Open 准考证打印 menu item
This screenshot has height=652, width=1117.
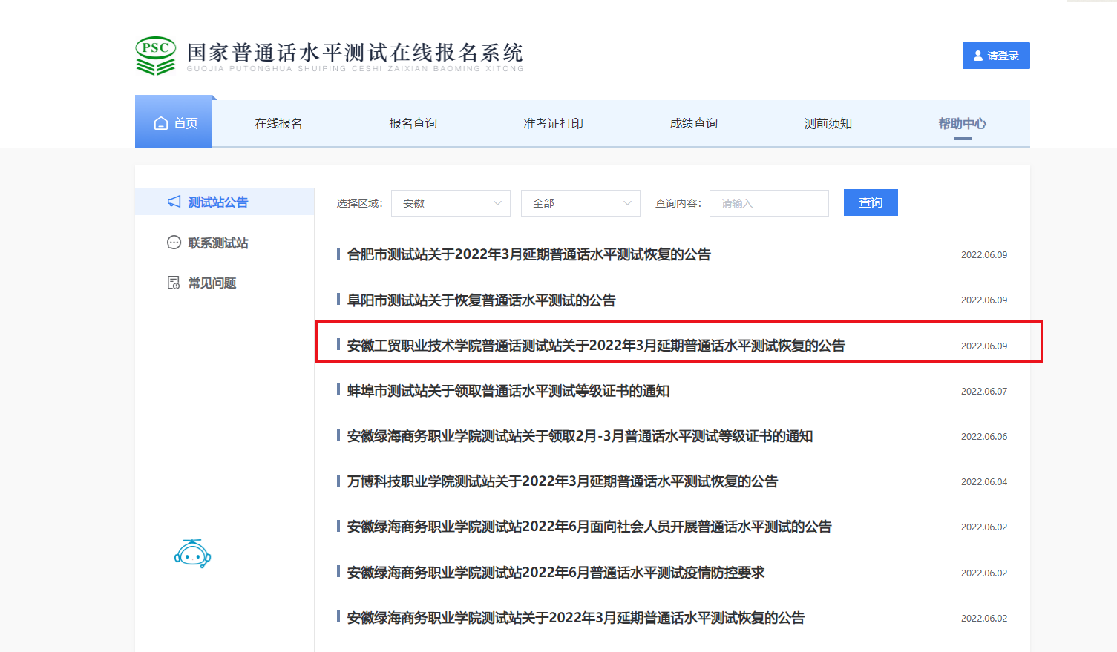(x=553, y=123)
